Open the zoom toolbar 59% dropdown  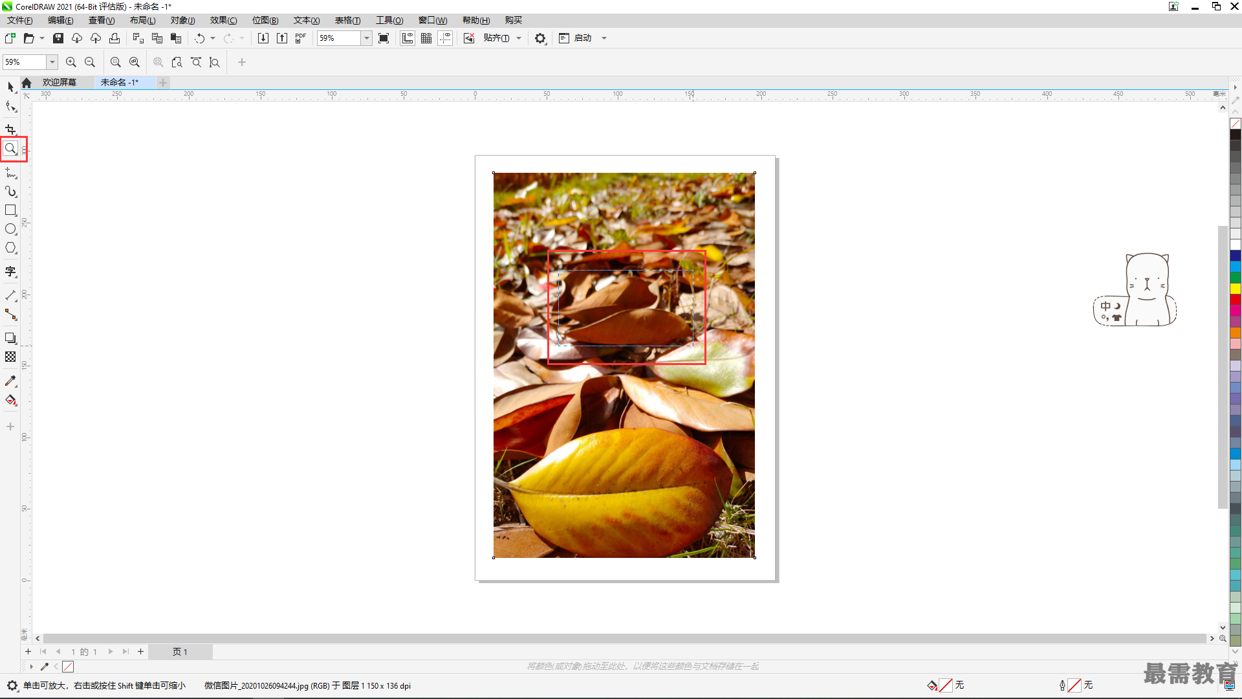pos(52,62)
